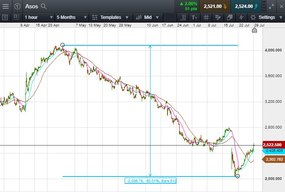Click the 3,600.000 price axis label
285x192 pixels.
click(273, 76)
